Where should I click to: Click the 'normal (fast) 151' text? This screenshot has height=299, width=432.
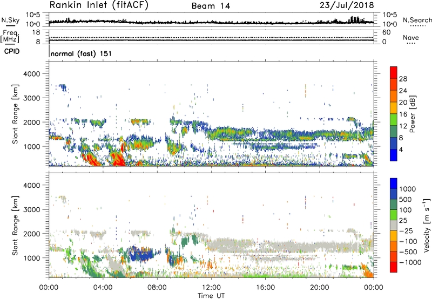coord(82,53)
